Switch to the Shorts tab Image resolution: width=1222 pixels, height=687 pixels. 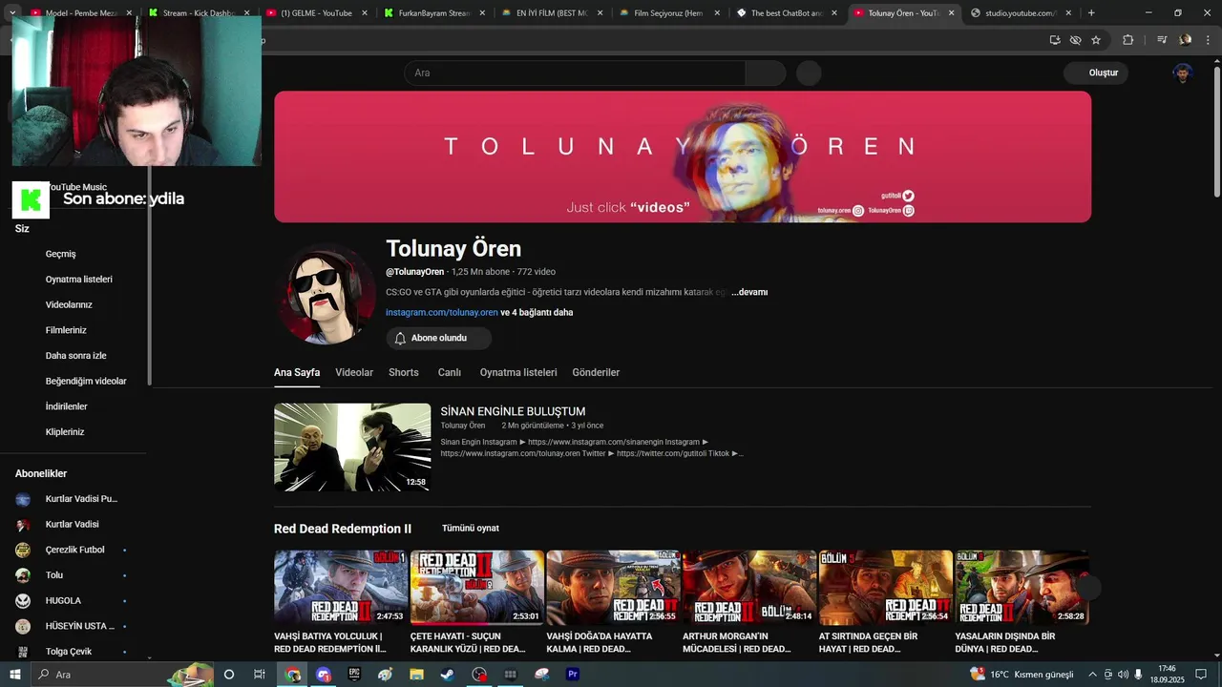(x=404, y=372)
